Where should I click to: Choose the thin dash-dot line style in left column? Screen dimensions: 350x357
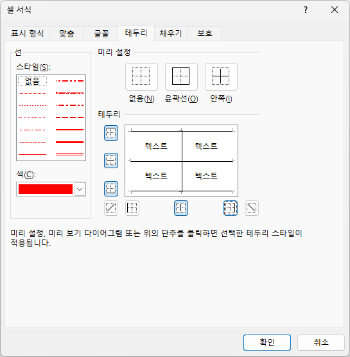tap(32, 130)
